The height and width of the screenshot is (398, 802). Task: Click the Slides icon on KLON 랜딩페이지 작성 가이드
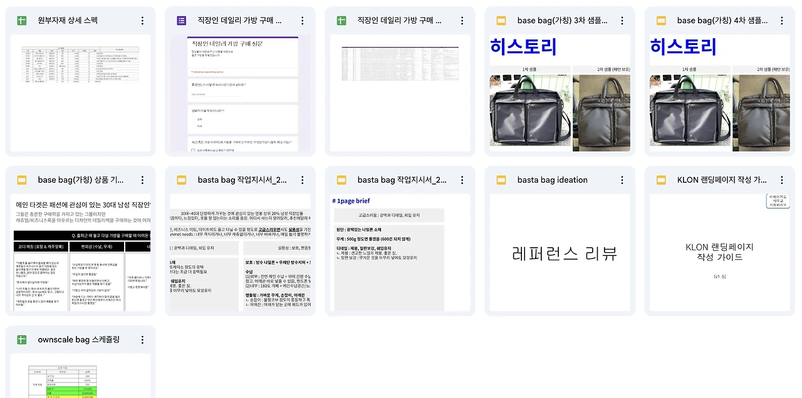point(660,180)
